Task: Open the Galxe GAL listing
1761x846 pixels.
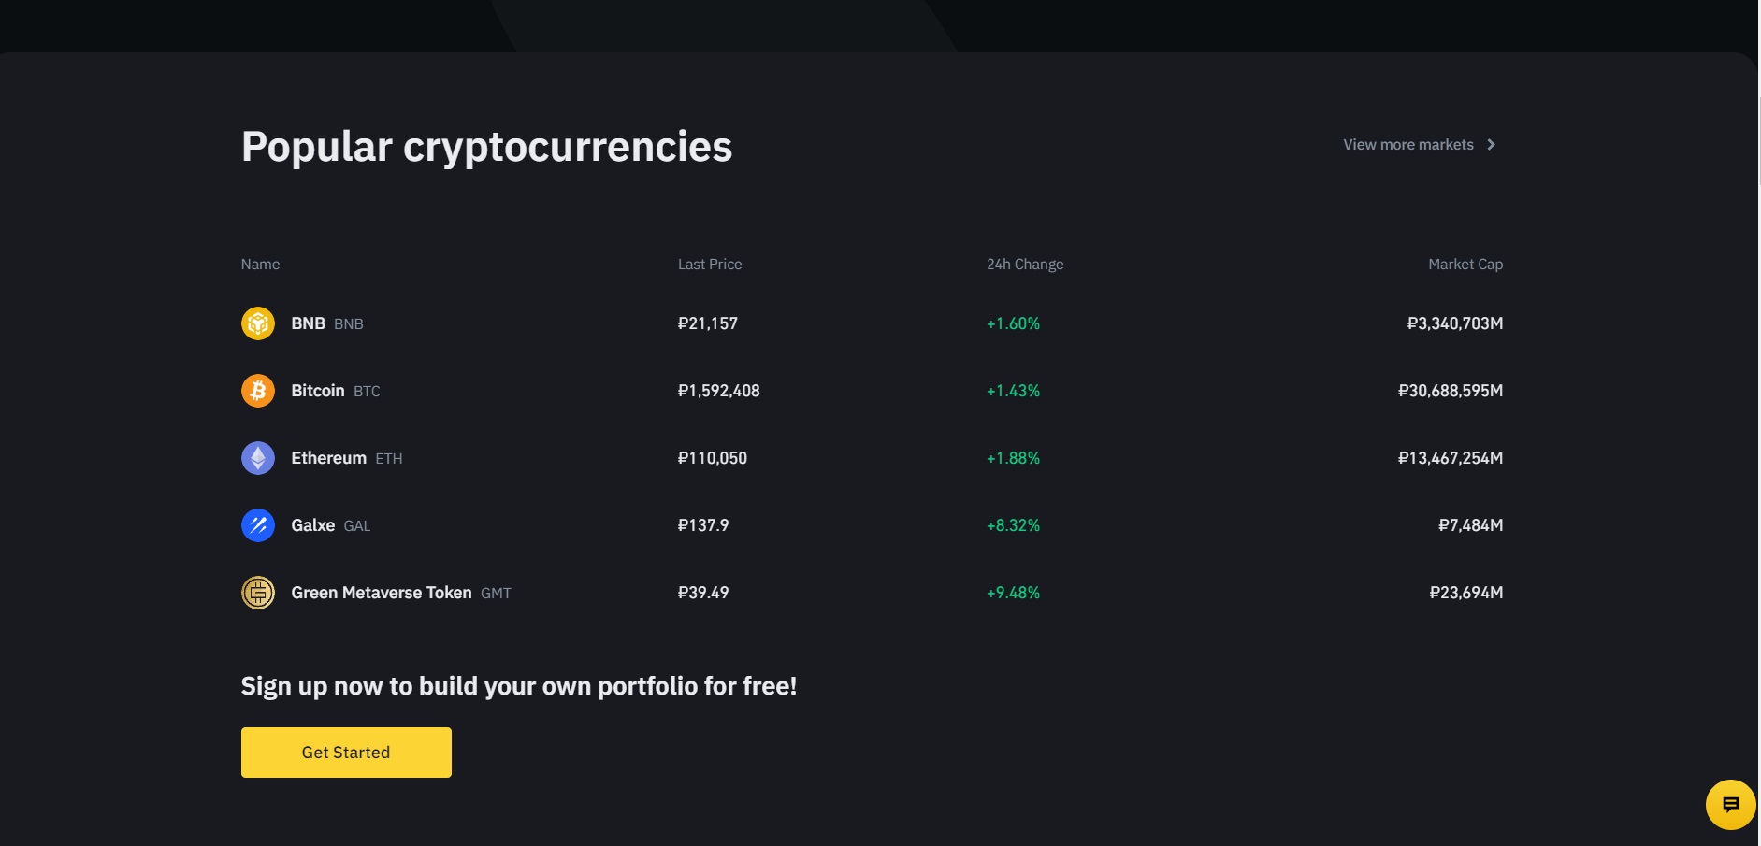Action: pos(331,525)
